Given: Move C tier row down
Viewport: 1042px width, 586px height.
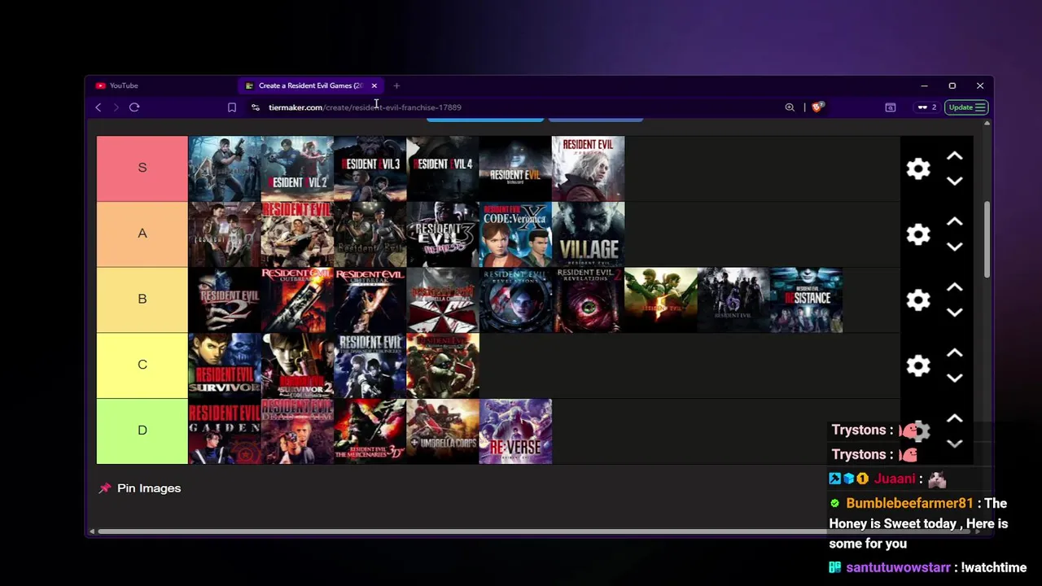Looking at the screenshot, I should tap(955, 378).
